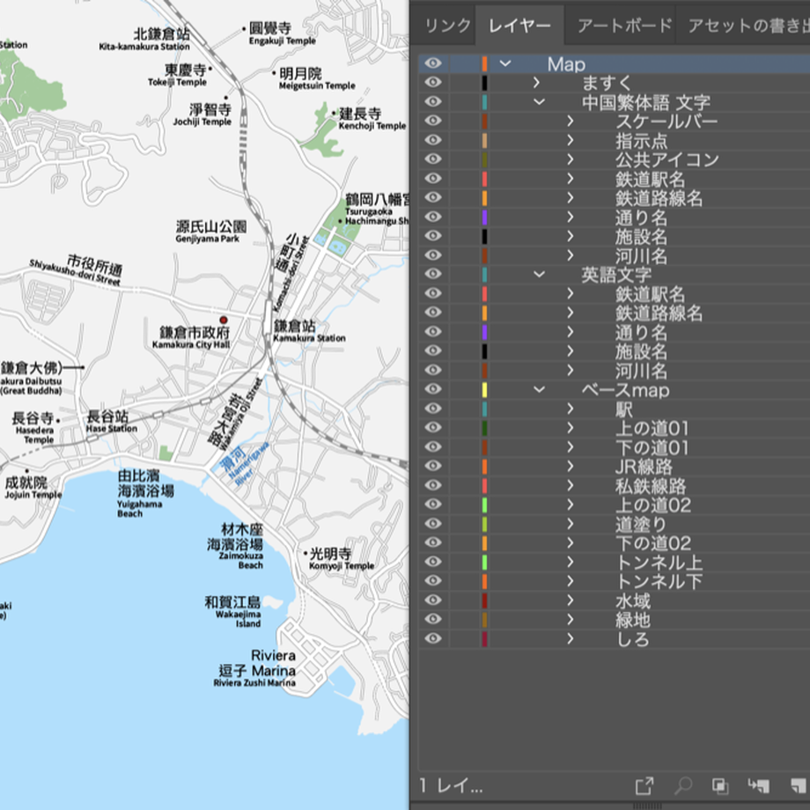
Task: Click the Collect for Export icon
Action: (644, 785)
